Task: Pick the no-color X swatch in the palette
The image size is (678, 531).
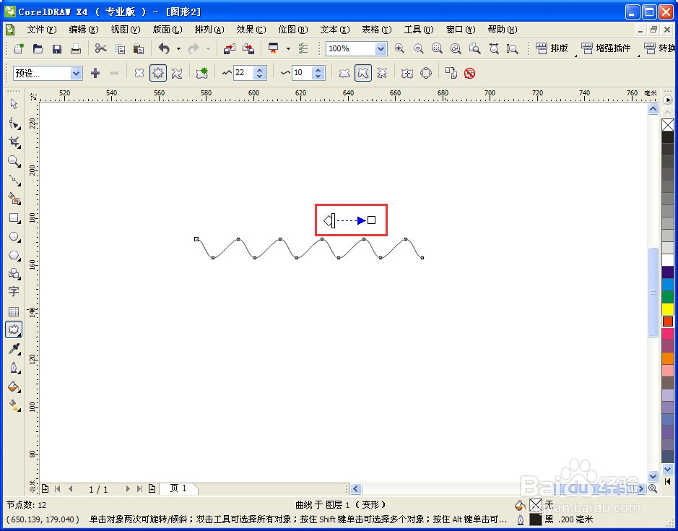Action: point(668,125)
